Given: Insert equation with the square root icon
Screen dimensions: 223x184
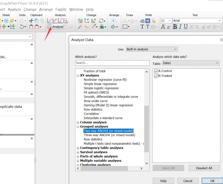Looking at the screenshot, I should click(x=142, y=21).
